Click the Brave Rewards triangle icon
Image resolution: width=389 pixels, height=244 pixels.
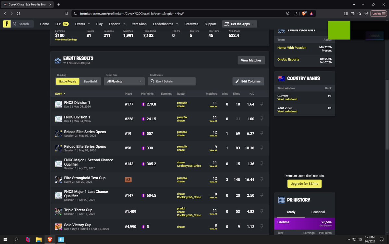point(311,14)
